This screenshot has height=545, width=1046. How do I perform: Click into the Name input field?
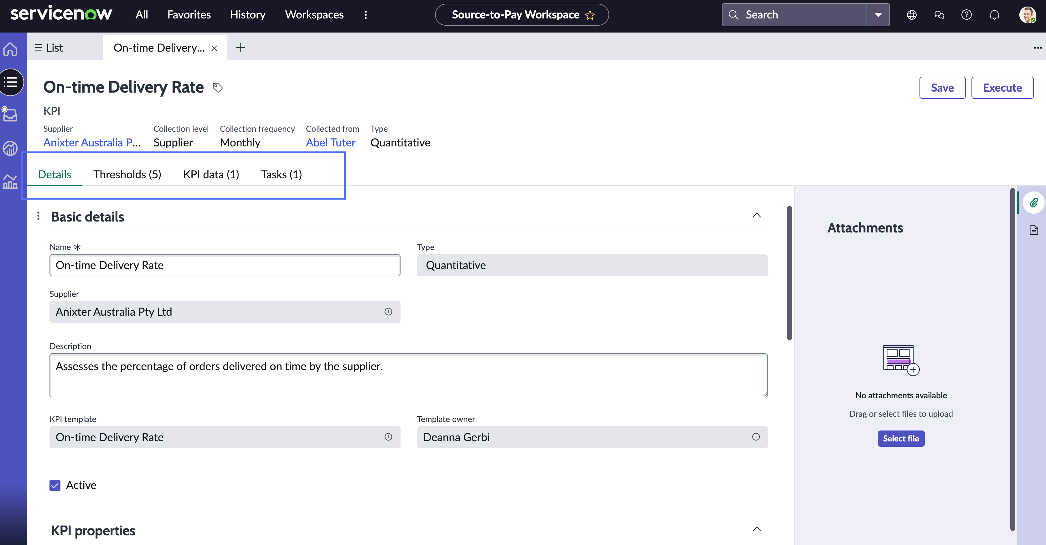tap(225, 265)
